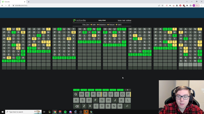Click the solved CRUST row in fourth board

click(x=89, y=42)
